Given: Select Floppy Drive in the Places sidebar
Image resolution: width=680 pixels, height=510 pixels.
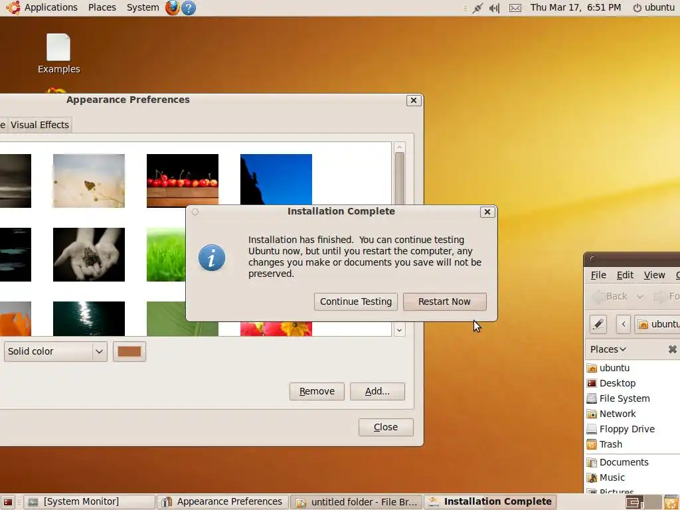Looking at the screenshot, I should (621, 429).
